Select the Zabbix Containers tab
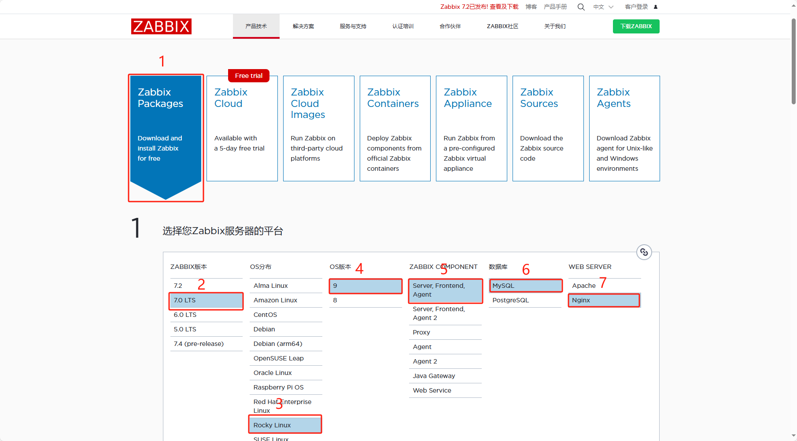This screenshot has height=441, width=797. pyautogui.click(x=395, y=129)
